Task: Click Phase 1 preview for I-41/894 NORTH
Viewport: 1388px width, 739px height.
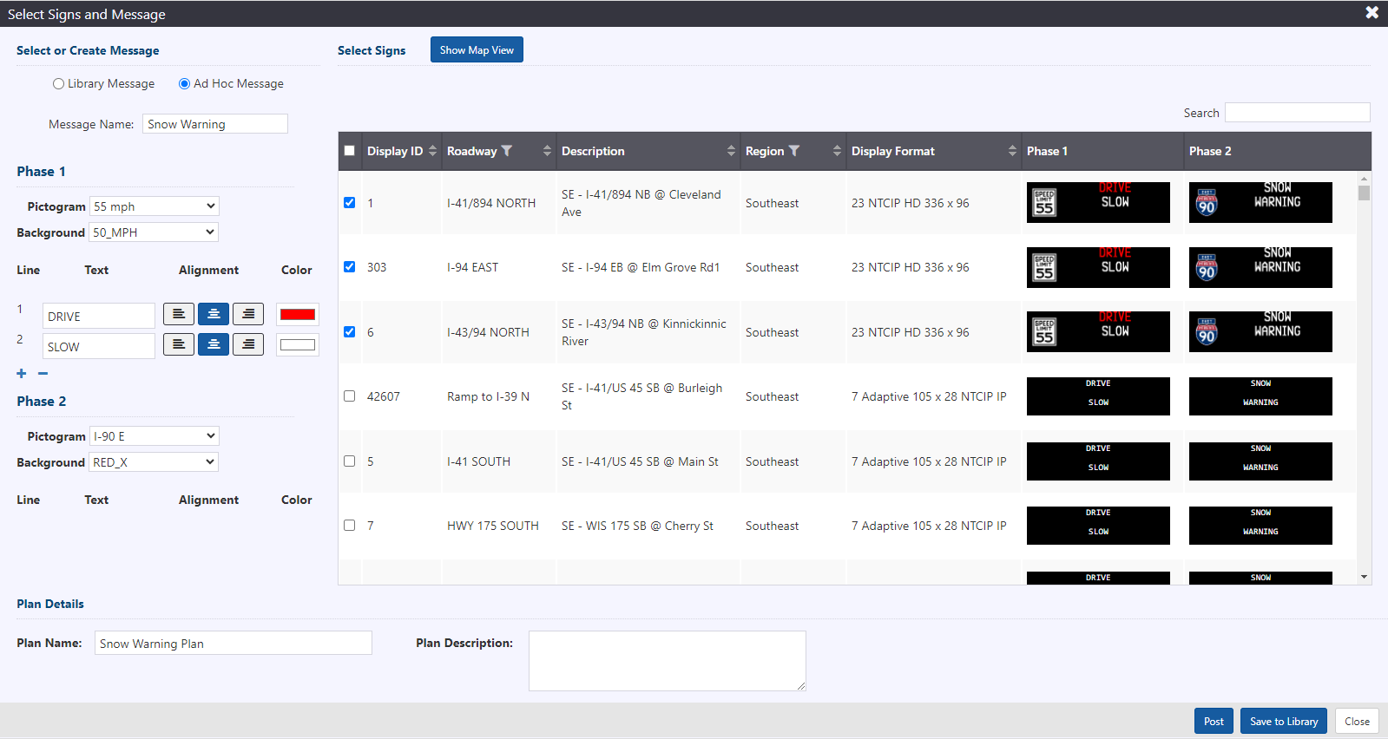Action: click(x=1098, y=202)
